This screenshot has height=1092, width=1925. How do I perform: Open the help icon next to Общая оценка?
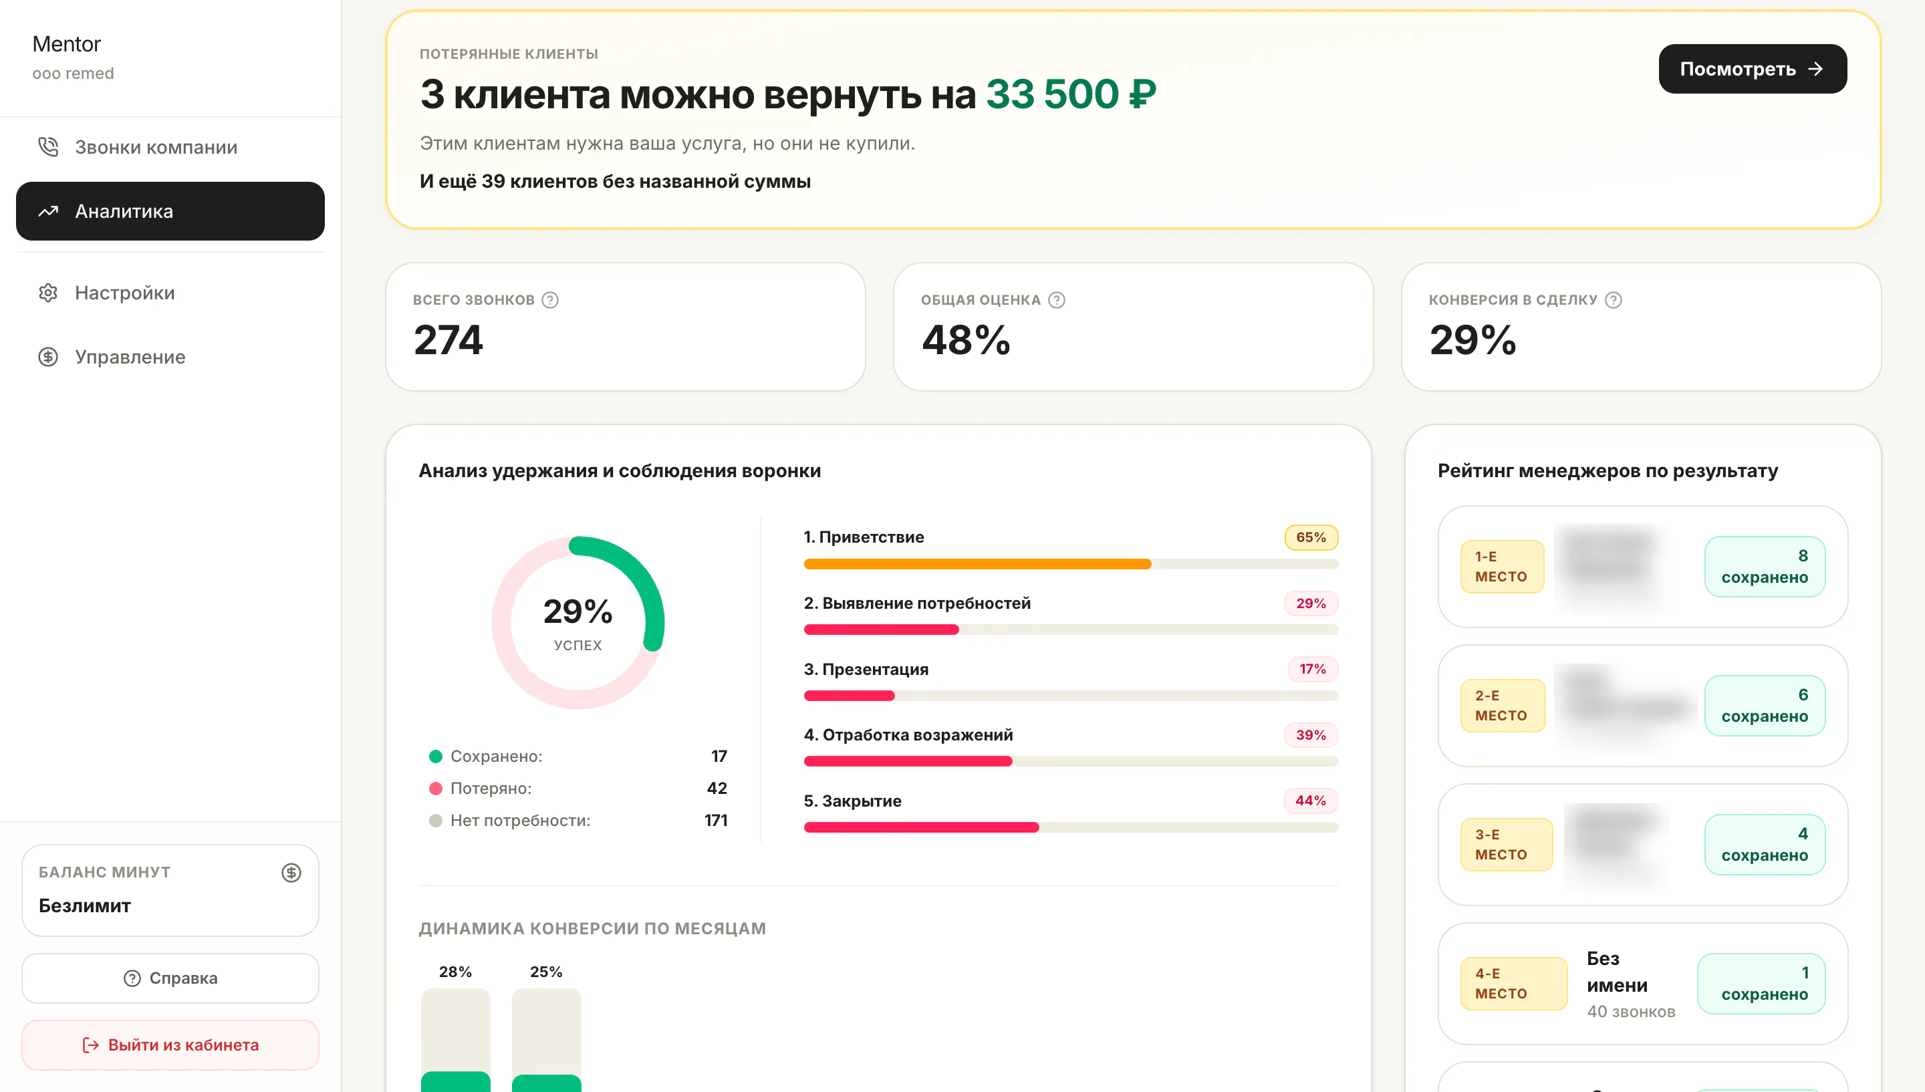tap(1057, 300)
